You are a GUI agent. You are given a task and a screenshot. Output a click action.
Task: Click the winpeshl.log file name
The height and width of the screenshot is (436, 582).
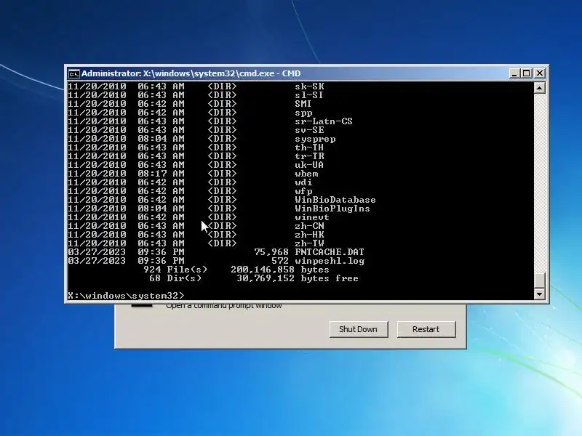tap(330, 261)
